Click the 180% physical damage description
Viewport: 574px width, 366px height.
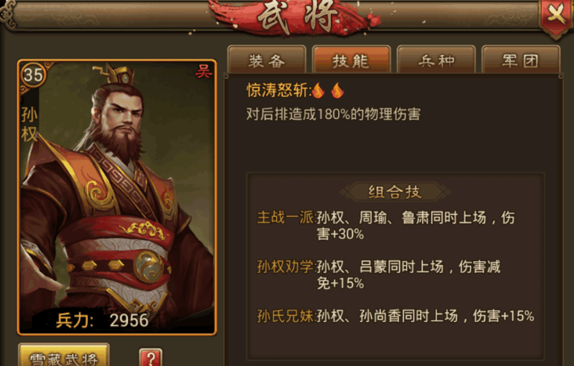pyautogui.click(x=333, y=114)
